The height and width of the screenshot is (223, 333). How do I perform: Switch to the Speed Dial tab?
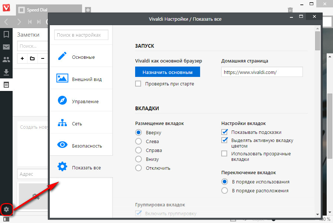[x=49, y=10]
